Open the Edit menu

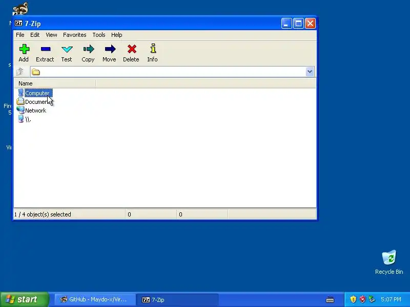[x=35, y=35]
